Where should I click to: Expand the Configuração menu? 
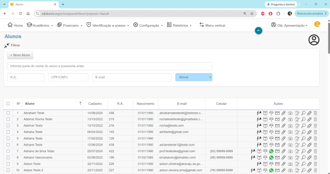[x=148, y=25]
